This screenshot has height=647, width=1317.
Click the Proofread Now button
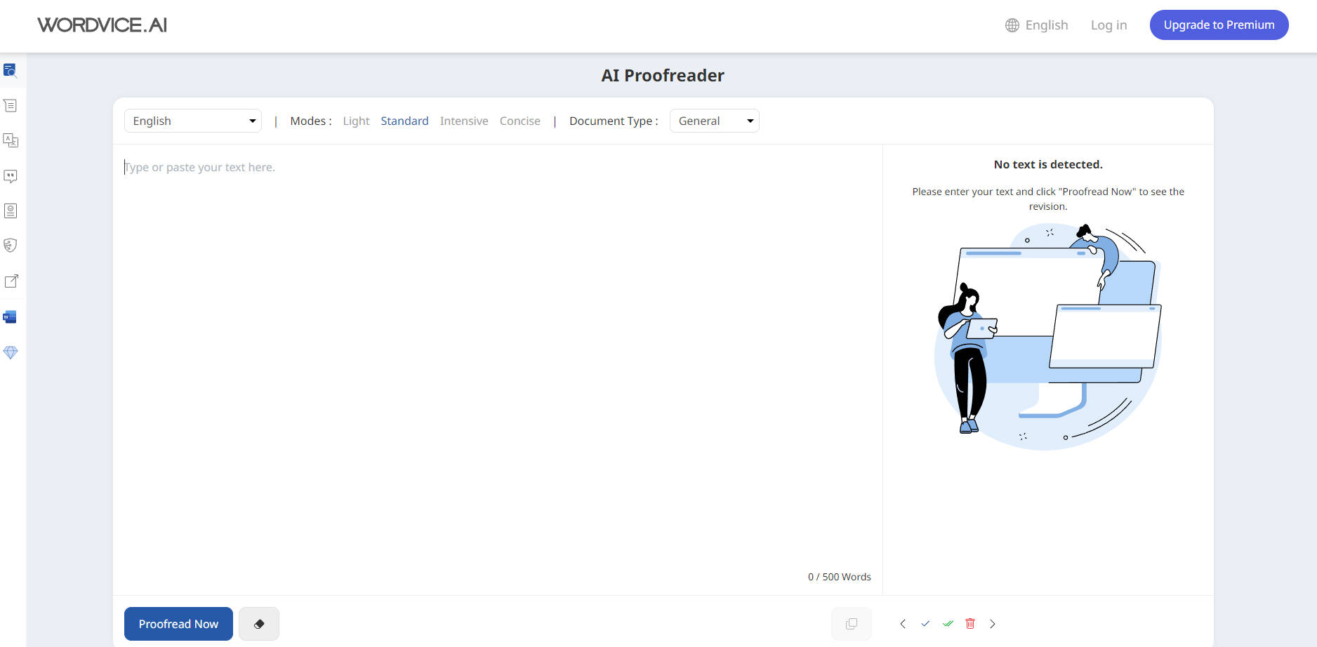click(178, 623)
